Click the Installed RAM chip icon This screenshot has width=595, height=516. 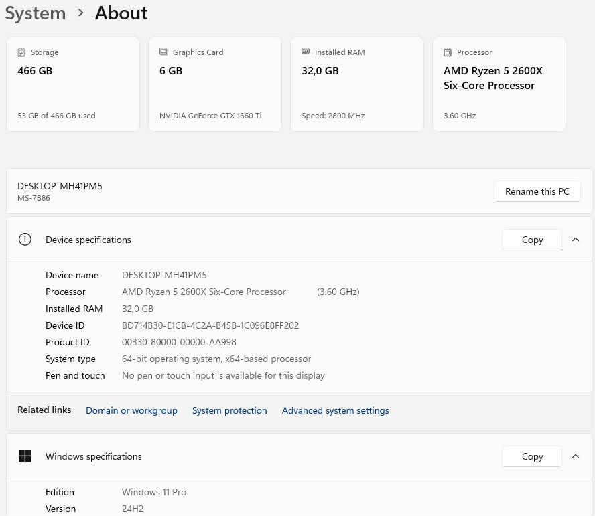pos(306,52)
